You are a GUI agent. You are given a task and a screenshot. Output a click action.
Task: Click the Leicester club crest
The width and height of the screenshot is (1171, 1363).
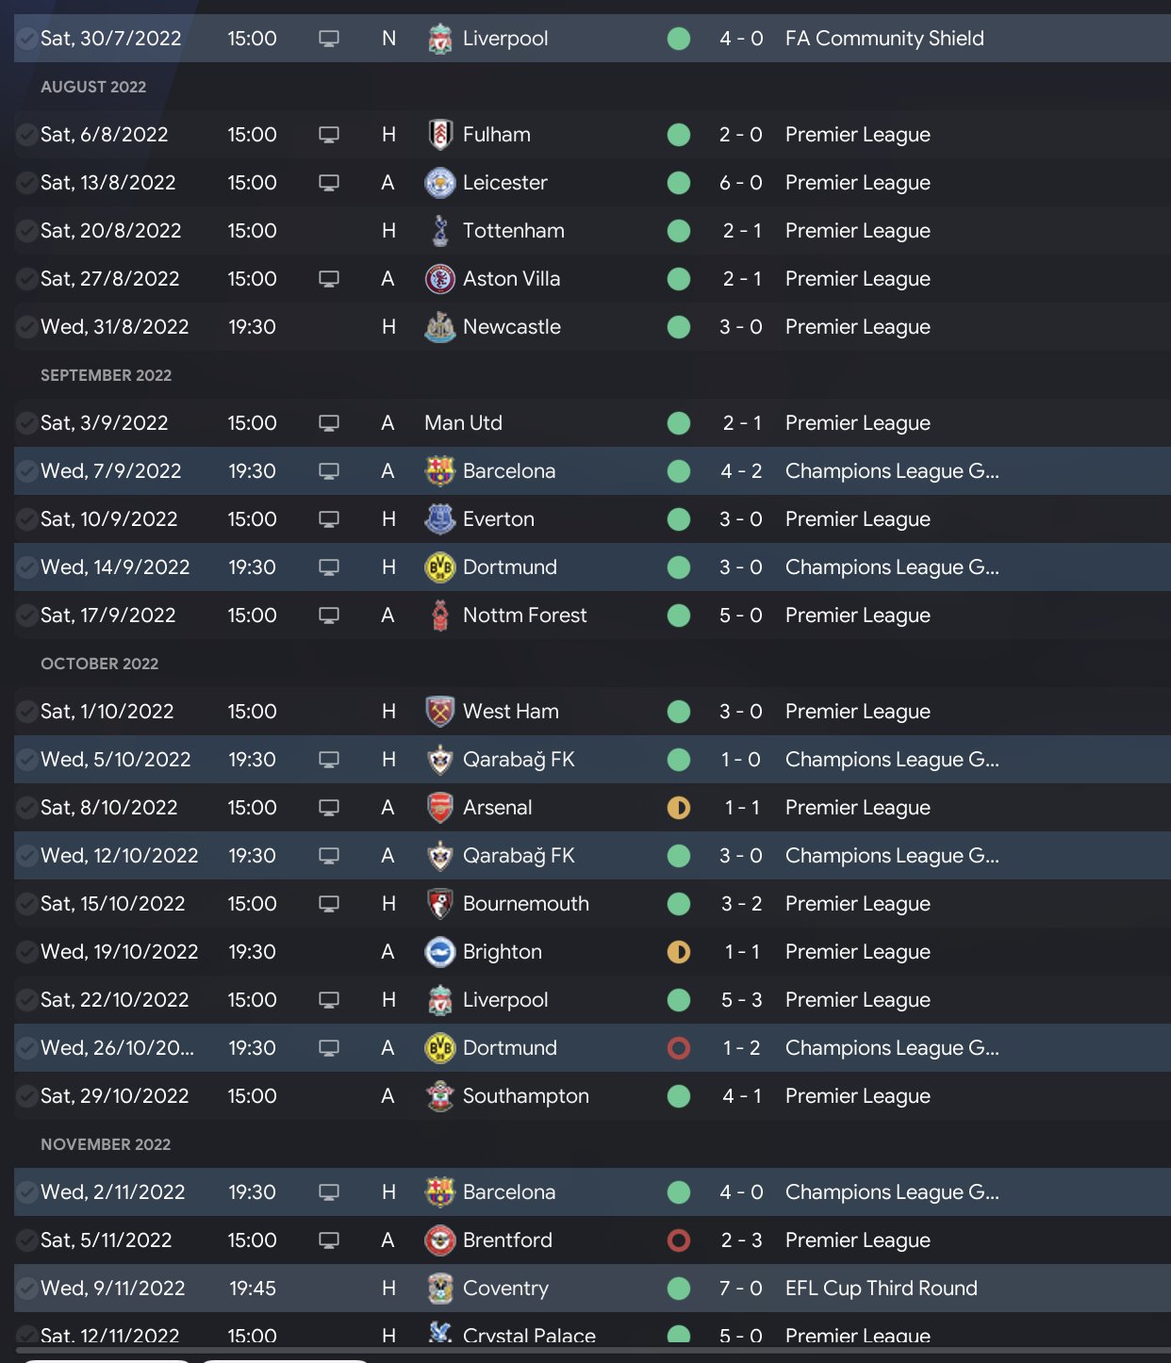tap(439, 183)
